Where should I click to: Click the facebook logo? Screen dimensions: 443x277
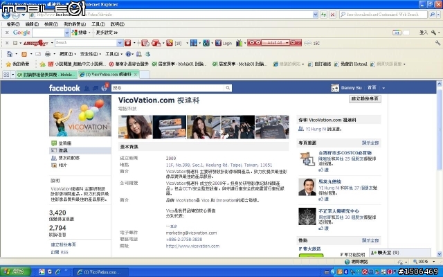64,88
